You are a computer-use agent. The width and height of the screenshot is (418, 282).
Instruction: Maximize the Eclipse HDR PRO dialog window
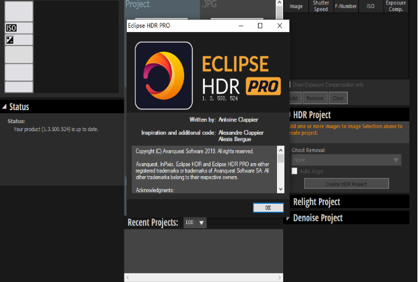[260, 26]
